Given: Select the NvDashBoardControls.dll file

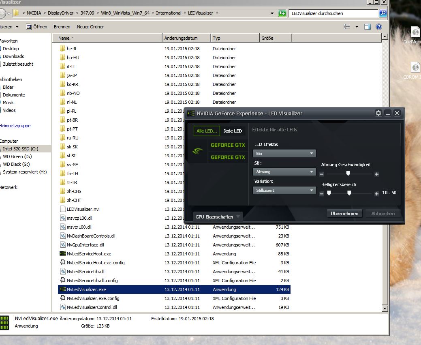Looking at the screenshot, I should click(91, 236).
